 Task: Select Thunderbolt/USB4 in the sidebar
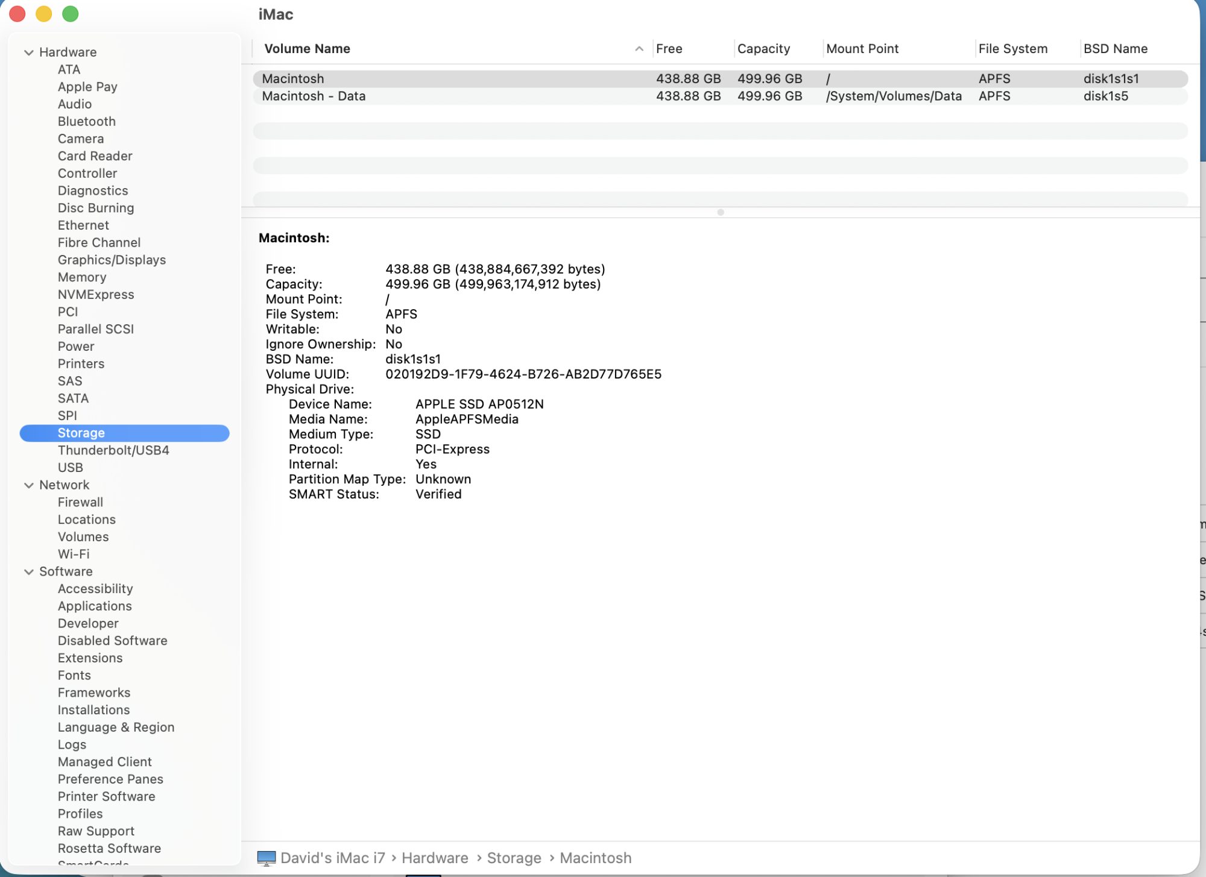point(113,450)
